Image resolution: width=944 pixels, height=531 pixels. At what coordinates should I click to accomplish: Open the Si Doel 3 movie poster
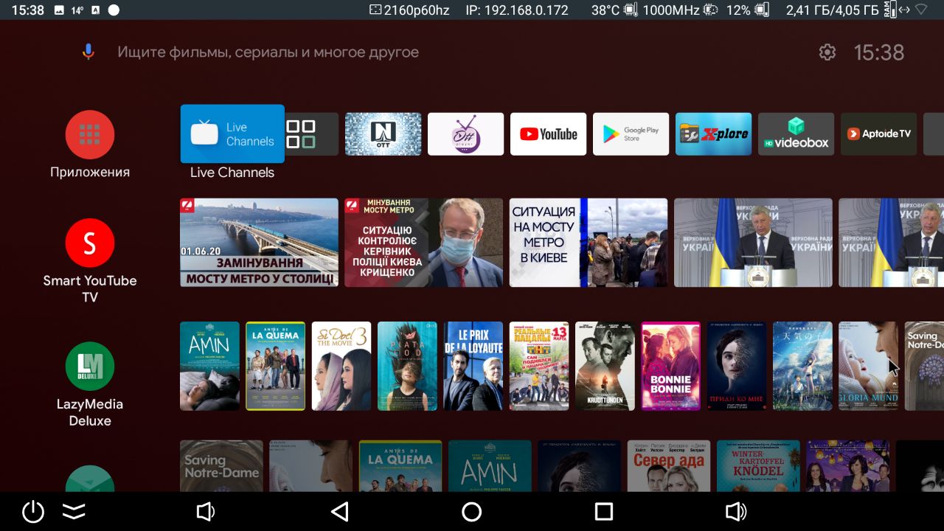(x=341, y=366)
